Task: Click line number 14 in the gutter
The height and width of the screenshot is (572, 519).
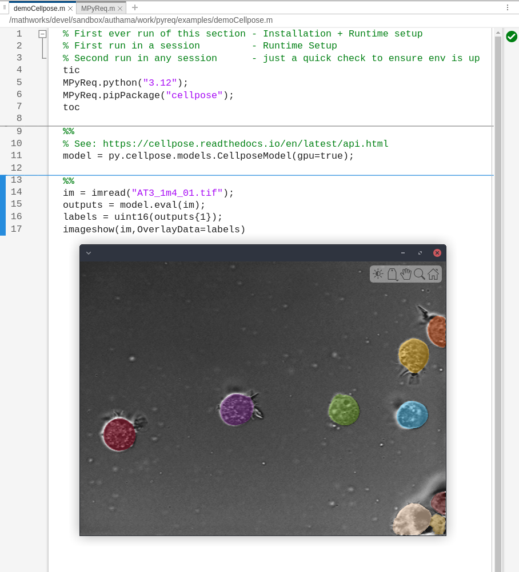Action: coord(17,192)
